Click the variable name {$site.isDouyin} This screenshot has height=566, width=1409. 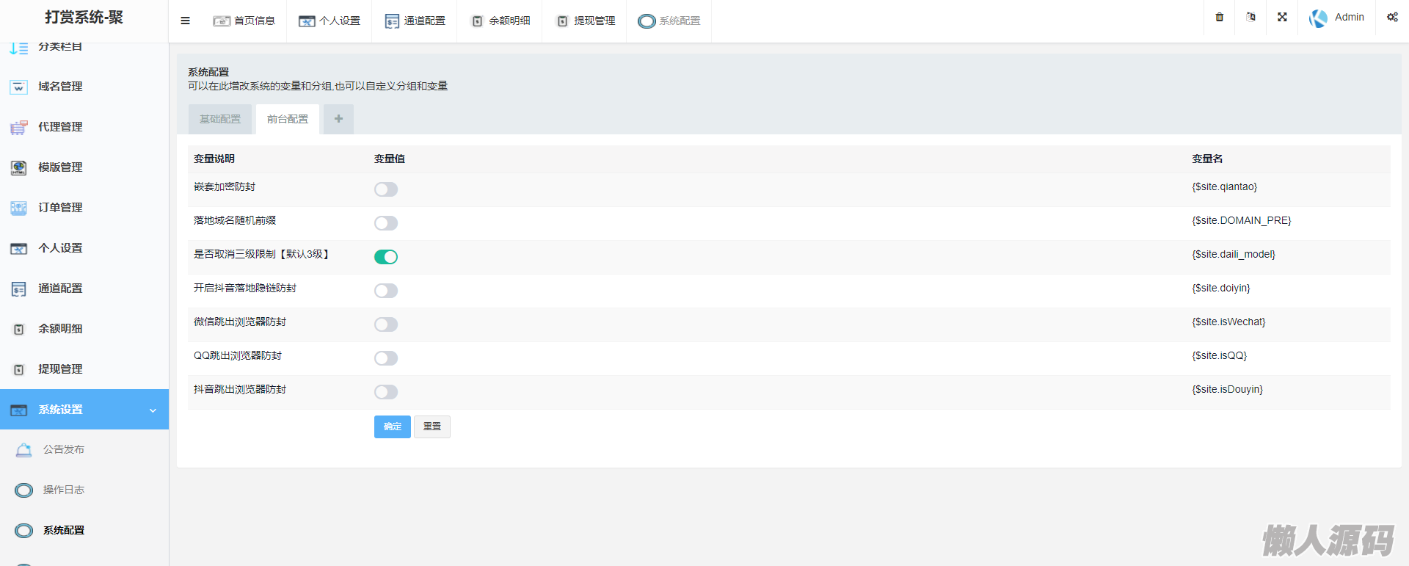click(1227, 390)
